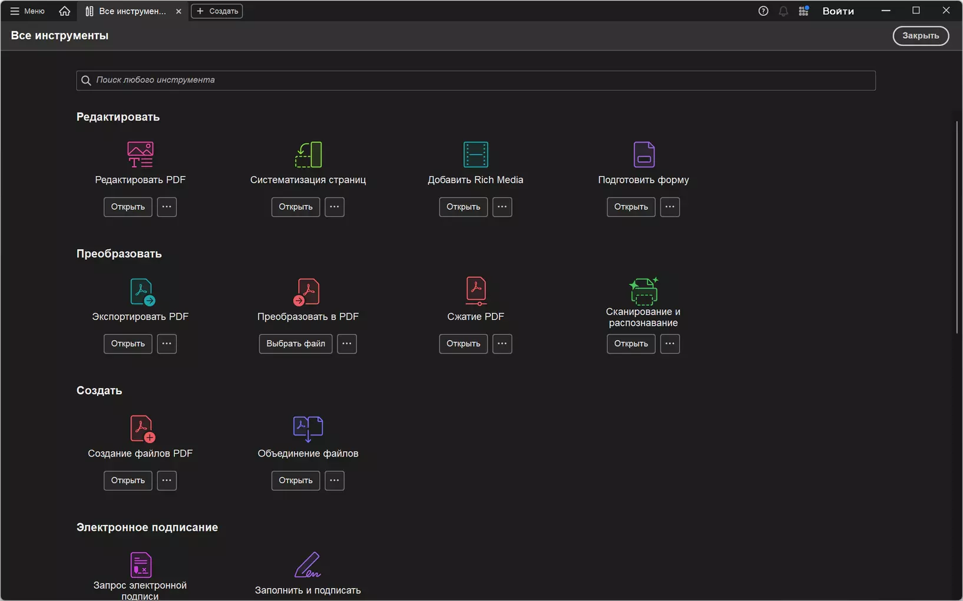Expand more options for Систематизация страниц

(x=335, y=207)
